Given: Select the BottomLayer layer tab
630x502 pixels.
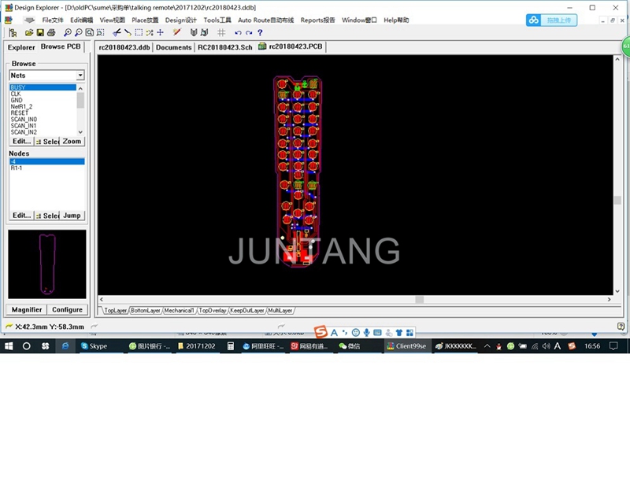Looking at the screenshot, I should pos(146,311).
